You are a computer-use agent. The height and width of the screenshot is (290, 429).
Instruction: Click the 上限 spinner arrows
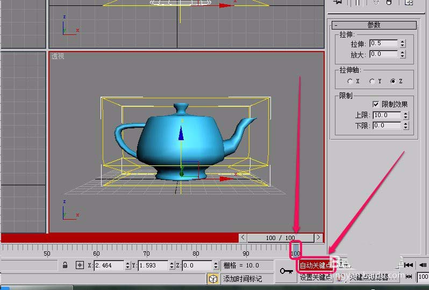coord(406,115)
